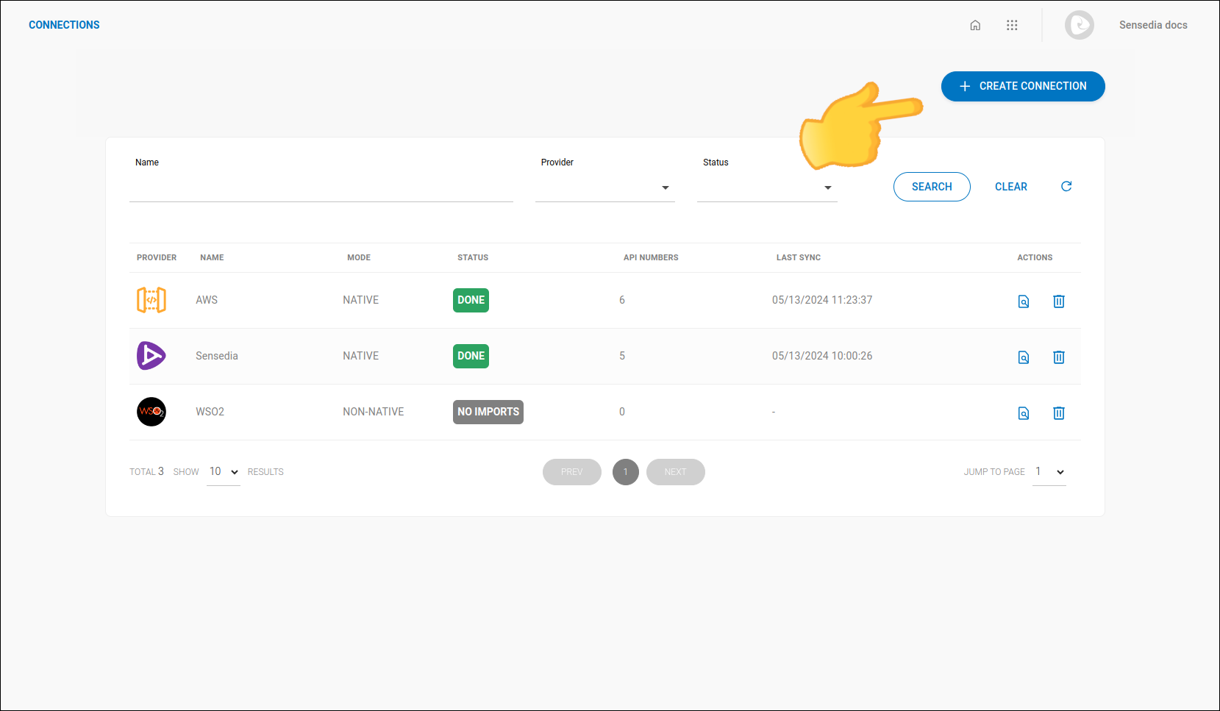This screenshot has width=1220, height=711.
Task: Expand the Status dropdown filter
Action: 828,187
